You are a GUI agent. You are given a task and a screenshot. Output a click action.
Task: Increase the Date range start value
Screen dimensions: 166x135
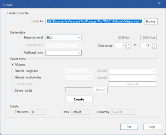[128, 44]
